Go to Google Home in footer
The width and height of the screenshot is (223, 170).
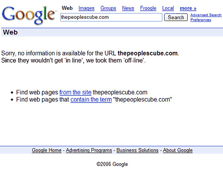click(x=46, y=150)
